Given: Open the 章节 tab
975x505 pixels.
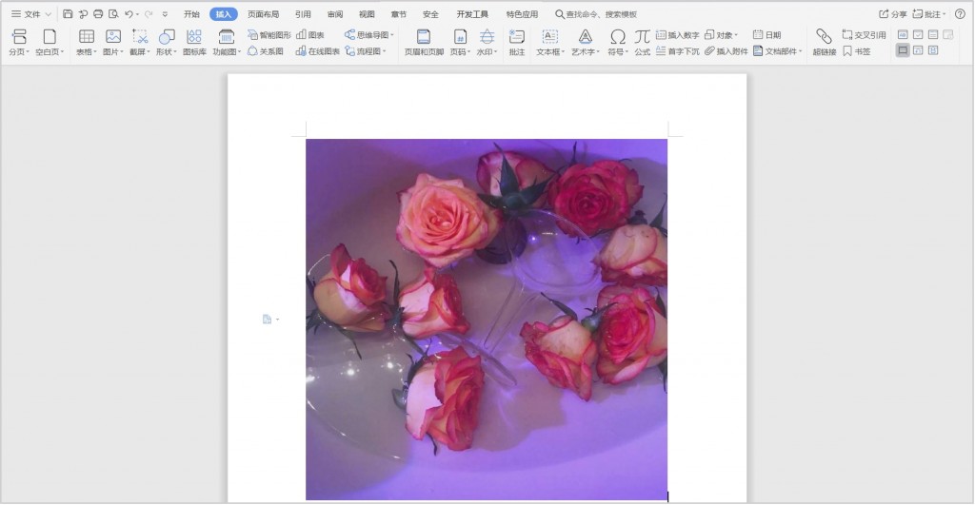Looking at the screenshot, I should click(399, 13).
